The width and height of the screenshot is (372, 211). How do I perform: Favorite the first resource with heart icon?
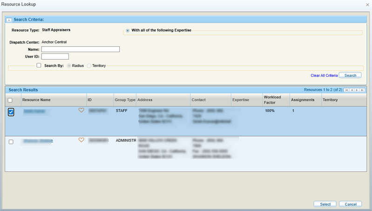[81, 111]
